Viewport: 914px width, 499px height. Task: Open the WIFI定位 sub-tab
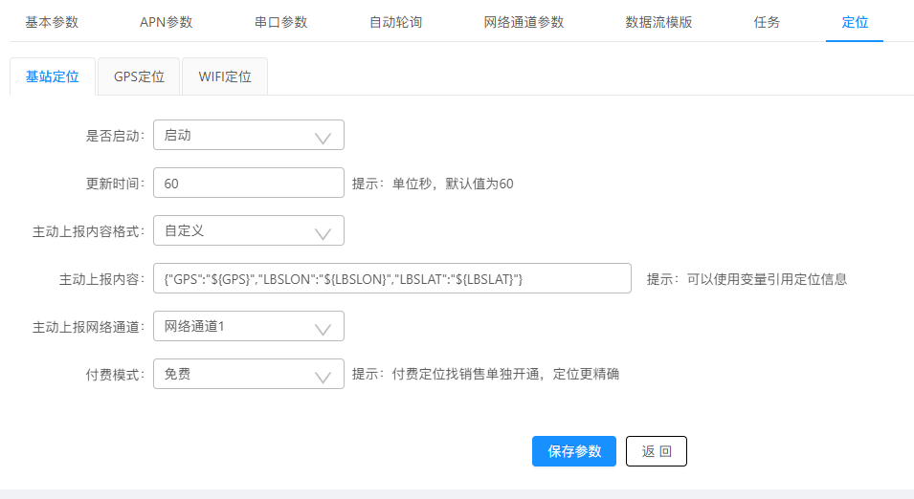pyautogui.click(x=225, y=76)
